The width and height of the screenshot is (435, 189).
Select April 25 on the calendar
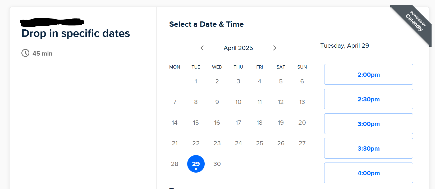click(260, 143)
